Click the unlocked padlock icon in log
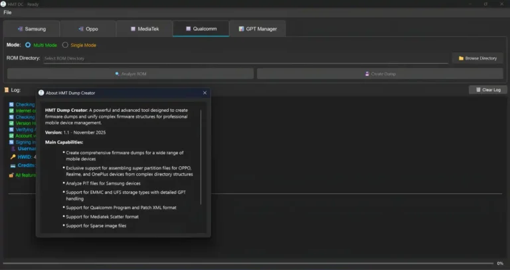This screenshot has height=270, width=510. pos(11,175)
